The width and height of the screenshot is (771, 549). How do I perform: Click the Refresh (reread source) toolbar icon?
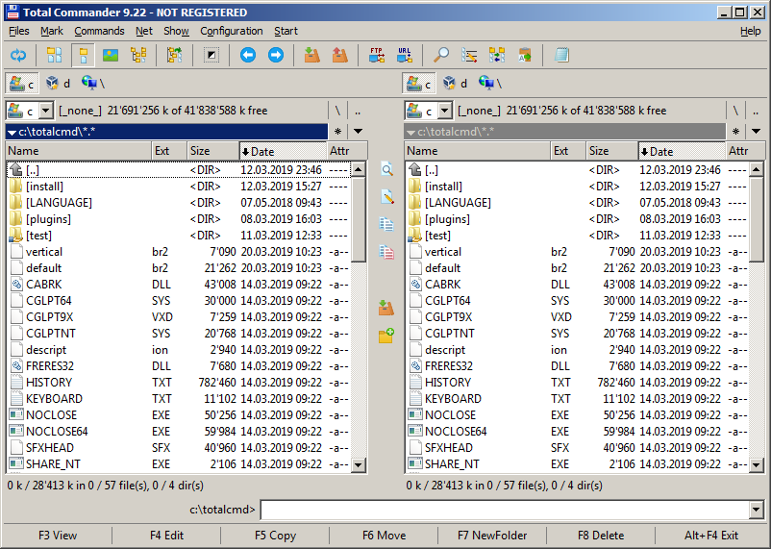pyautogui.click(x=18, y=55)
